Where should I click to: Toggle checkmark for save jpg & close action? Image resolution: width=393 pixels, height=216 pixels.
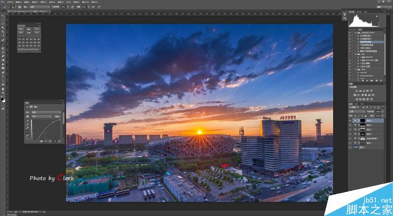[x=350, y=76]
